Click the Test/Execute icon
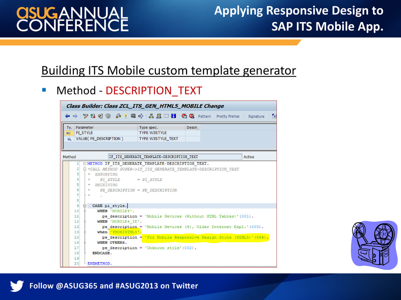This screenshot has width=401, height=300. pyautogui.click(x=133, y=116)
